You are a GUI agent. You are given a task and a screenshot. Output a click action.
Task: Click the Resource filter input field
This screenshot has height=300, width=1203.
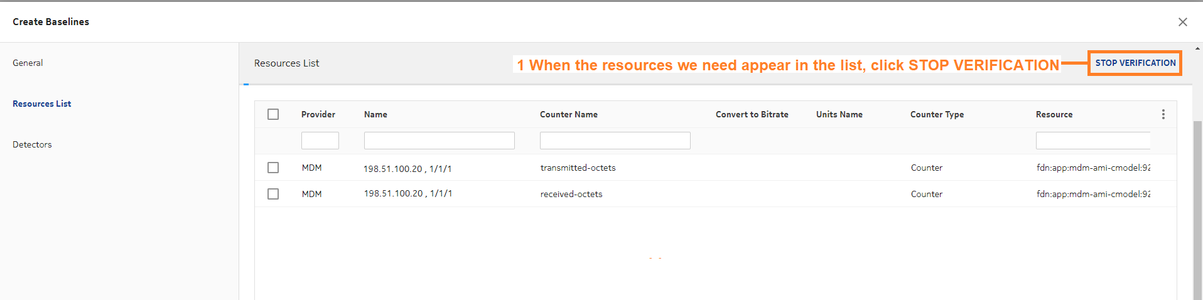(1092, 141)
